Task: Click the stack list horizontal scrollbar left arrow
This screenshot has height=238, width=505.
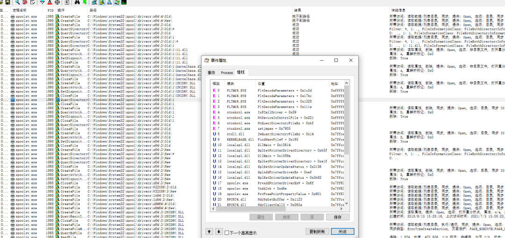Action: 213,209
